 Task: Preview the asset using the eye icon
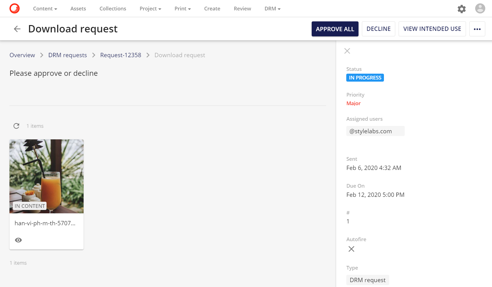tap(18, 240)
